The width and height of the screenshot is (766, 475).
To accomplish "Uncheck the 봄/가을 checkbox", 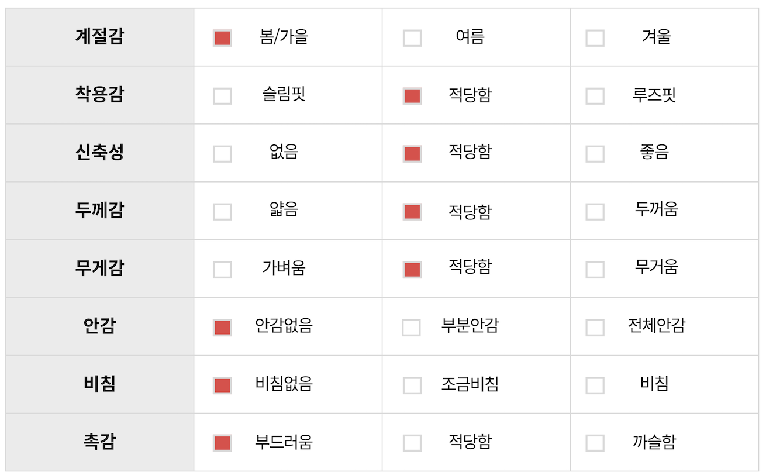I will point(222,38).
